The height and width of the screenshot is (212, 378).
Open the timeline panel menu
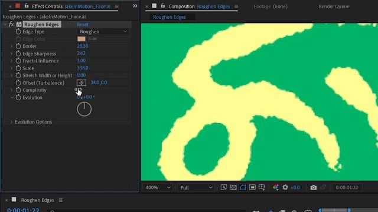(60, 200)
